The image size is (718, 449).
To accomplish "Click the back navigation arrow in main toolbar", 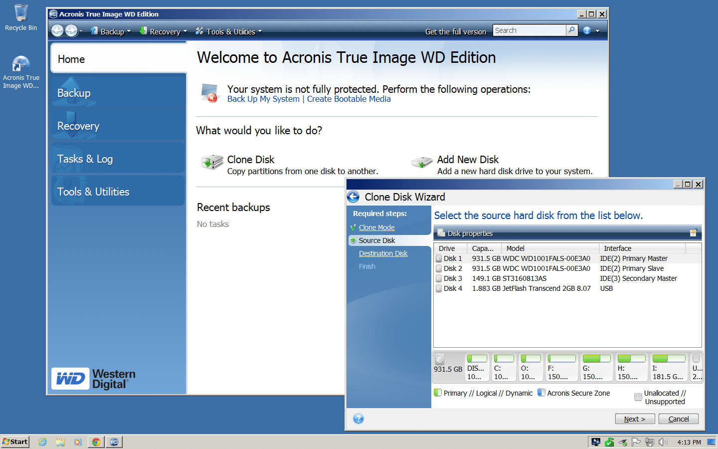I will [57, 31].
